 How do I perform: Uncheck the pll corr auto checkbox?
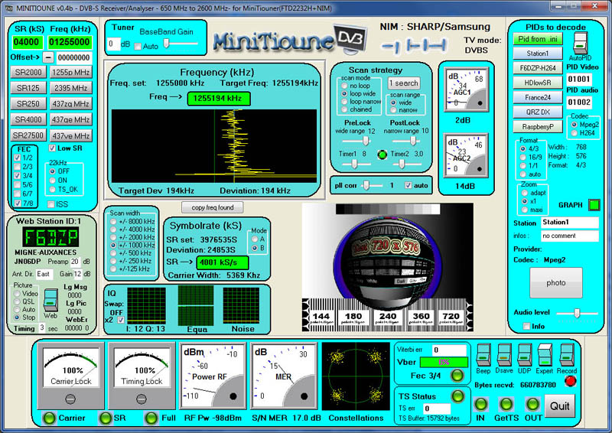point(409,185)
